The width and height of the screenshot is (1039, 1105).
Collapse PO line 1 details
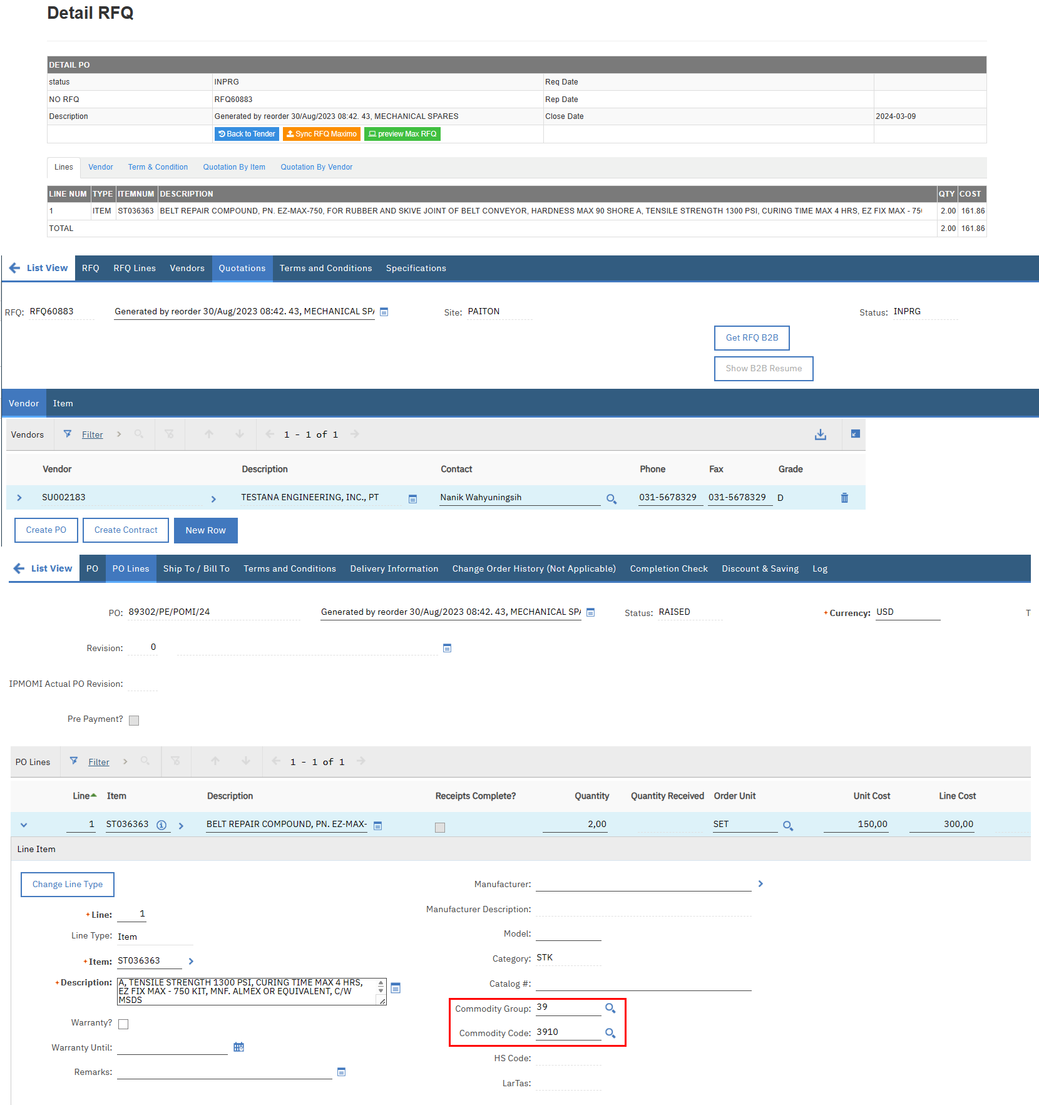coord(24,825)
